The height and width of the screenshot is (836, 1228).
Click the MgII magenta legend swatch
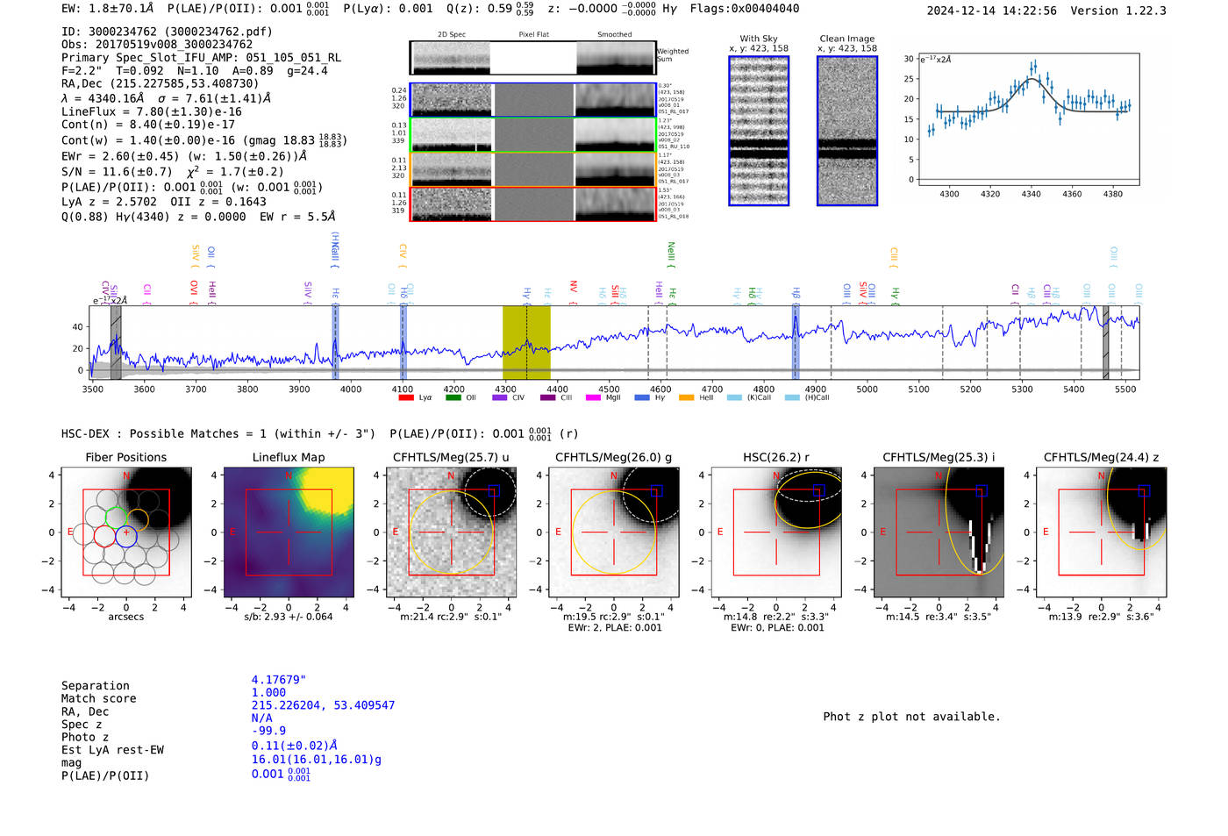[x=593, y=397]
